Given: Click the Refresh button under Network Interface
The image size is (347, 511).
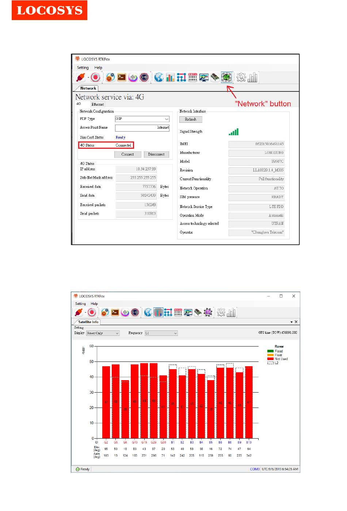Looking at the screenshot, I should [x=190, y=120].
